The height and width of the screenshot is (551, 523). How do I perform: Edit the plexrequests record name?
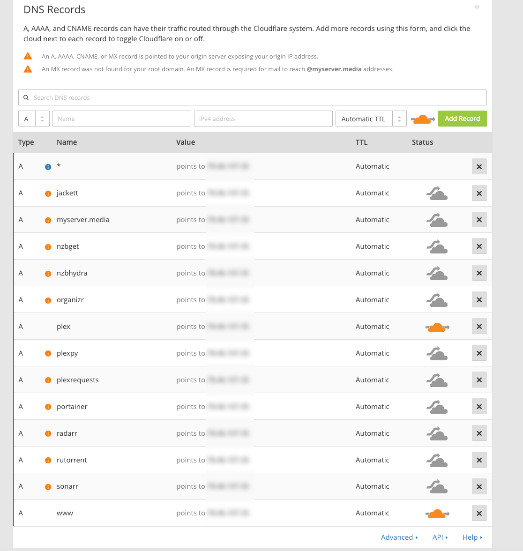[x=78, y=380]
